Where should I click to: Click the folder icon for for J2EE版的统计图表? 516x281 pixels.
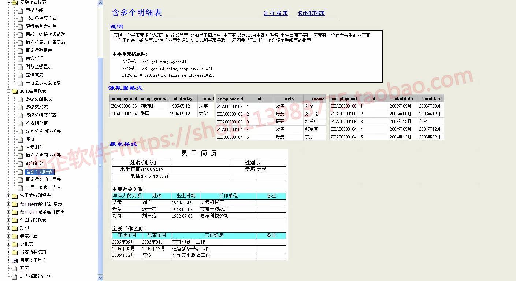(15, 212)
